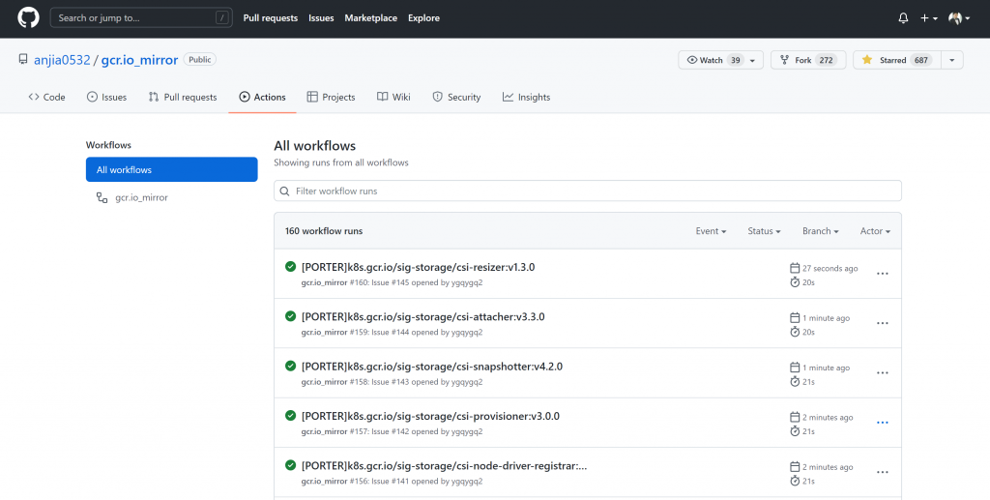
Task: Open the csi-node-driver-registrar workflow run
Action: [x=445, y=466]
